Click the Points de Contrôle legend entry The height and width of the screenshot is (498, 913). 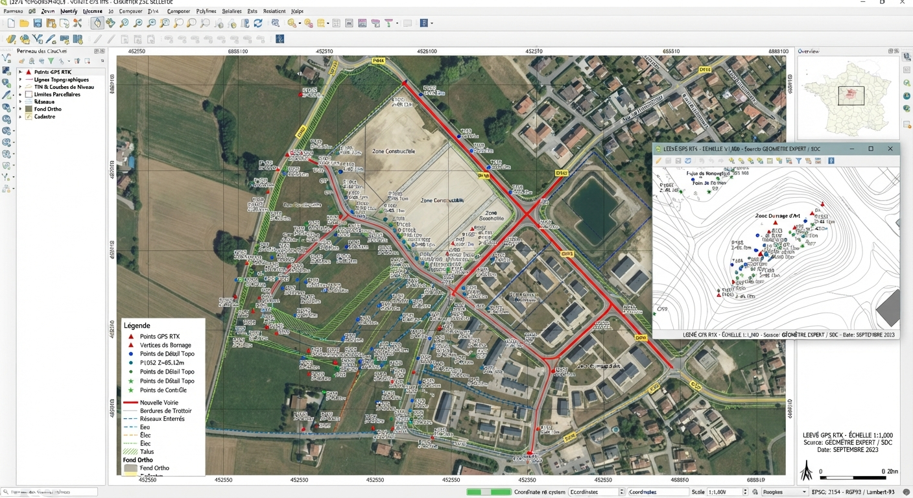coord(163,390)
